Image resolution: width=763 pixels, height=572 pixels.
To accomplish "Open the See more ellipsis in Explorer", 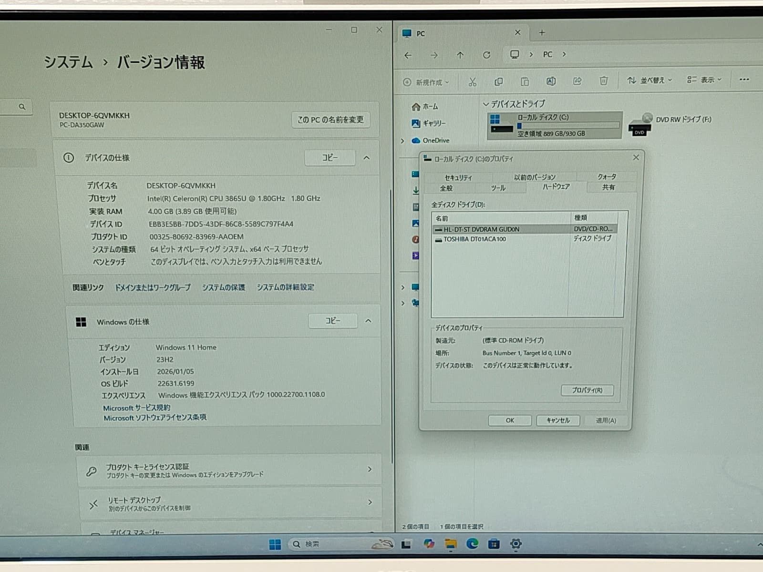I will click(x=744, y=80).
